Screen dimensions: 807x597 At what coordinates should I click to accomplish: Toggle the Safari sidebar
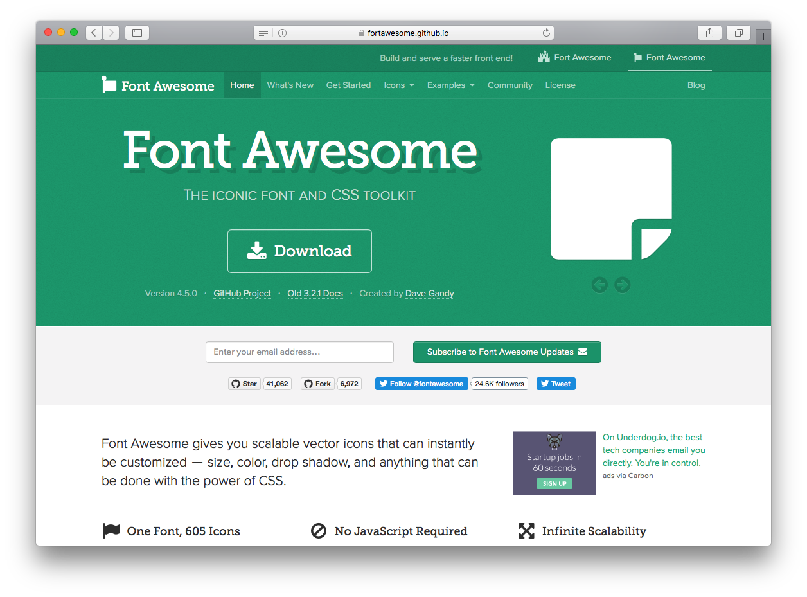pyautogui.click(x=136, y=32)
